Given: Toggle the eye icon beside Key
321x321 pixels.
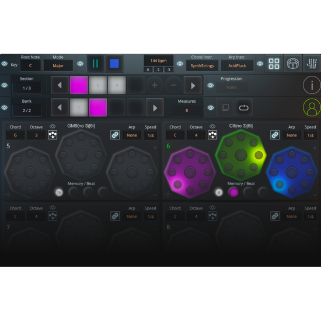Looking at the screenshot, I should click(5, 64).
